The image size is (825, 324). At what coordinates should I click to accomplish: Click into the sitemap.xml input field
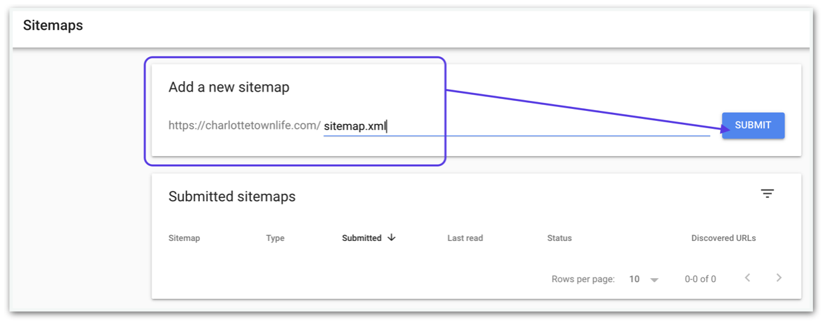(x=515, y=126)
